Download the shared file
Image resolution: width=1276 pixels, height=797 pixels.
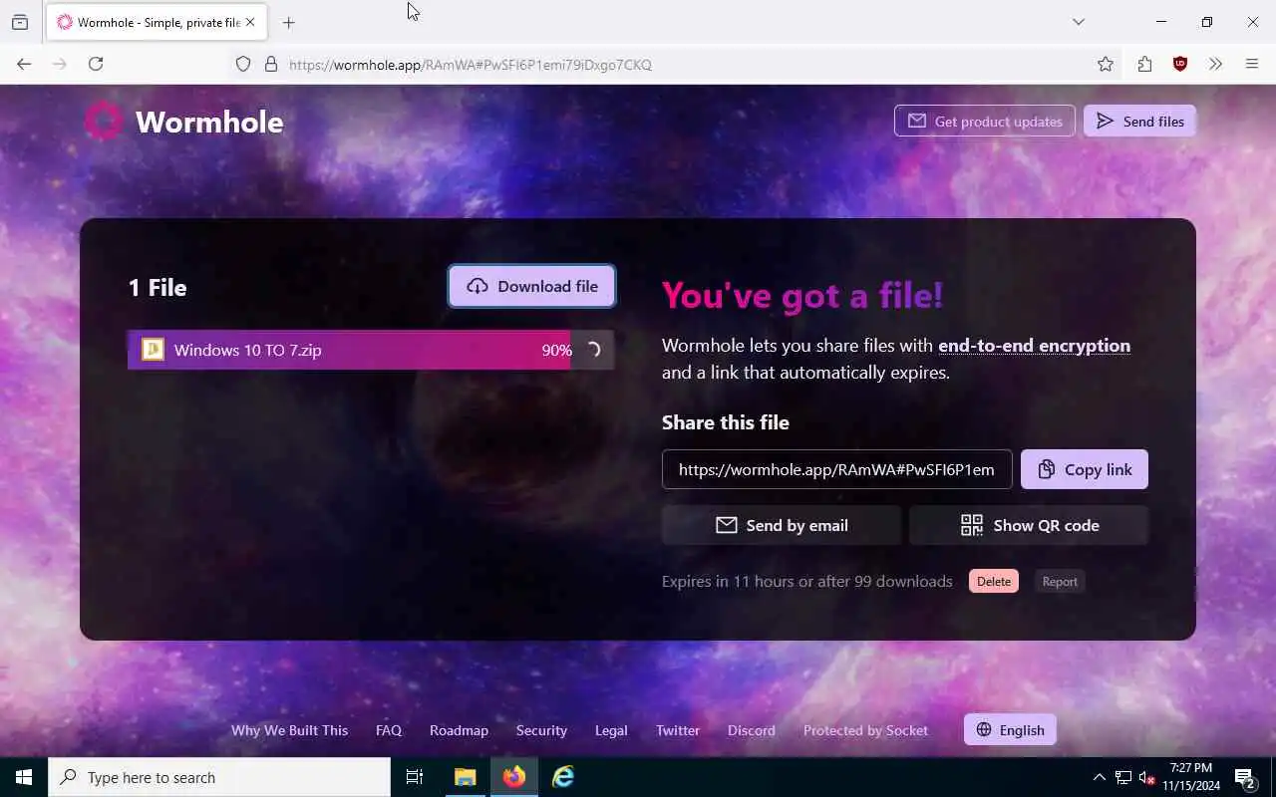click(x=531, y=286)
